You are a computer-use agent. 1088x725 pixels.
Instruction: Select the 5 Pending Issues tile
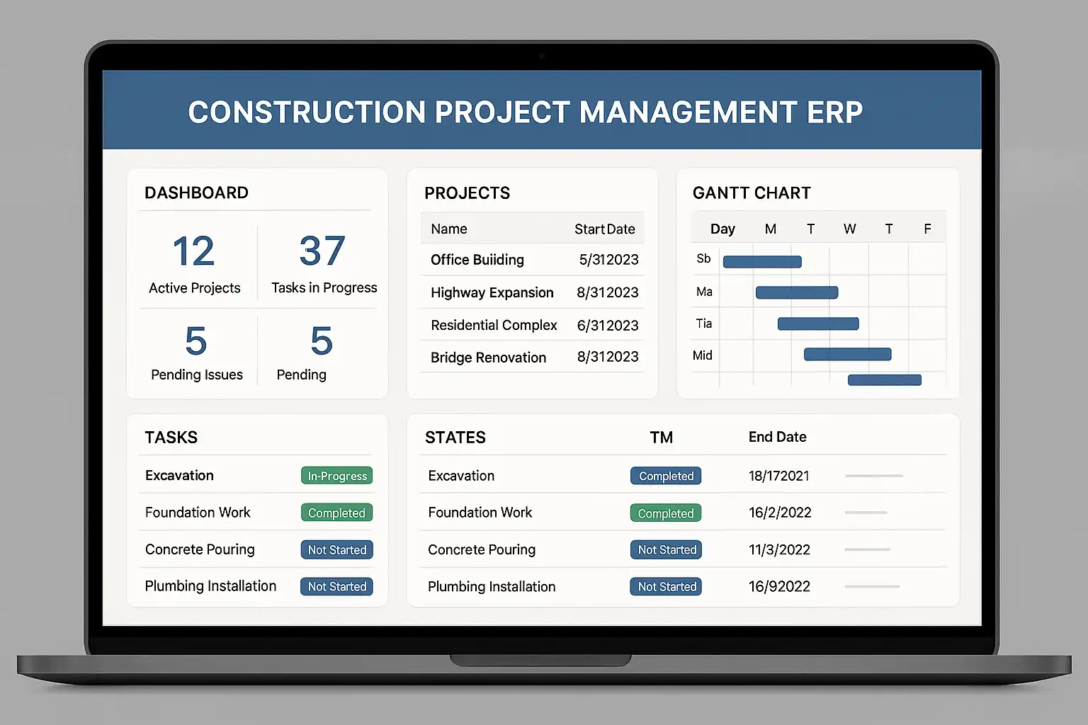click(x=196, y=352)
